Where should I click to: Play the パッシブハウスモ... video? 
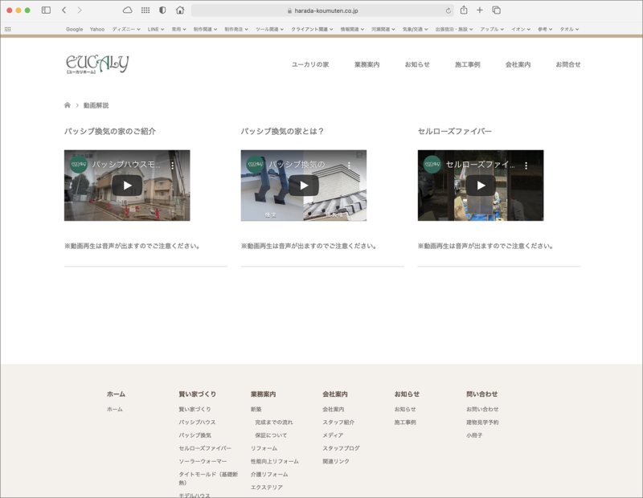(x=127, y=186)
